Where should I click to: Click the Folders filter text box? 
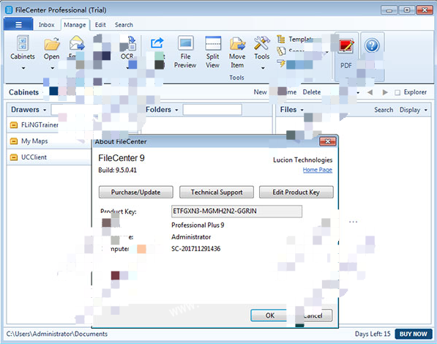click(212, 110)
